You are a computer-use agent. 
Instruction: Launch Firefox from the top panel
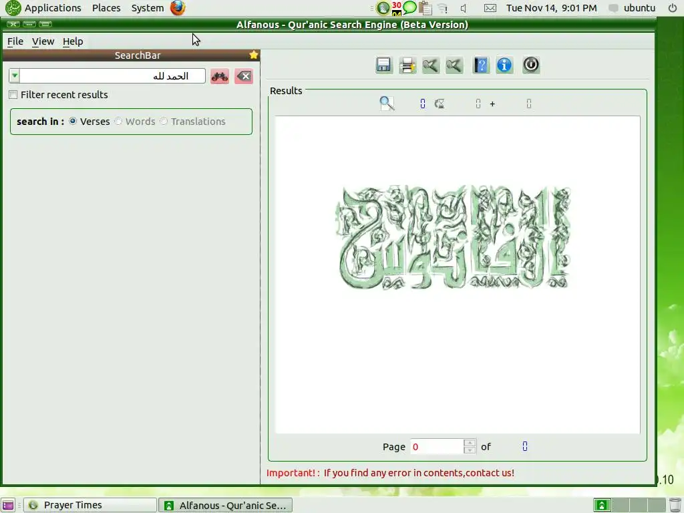point(178,8)
